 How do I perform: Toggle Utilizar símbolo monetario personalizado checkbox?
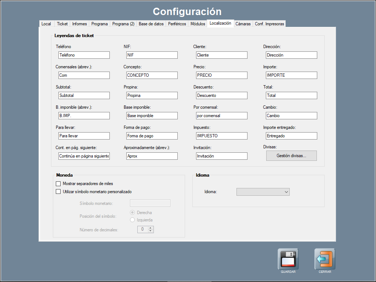coord(58,192)
